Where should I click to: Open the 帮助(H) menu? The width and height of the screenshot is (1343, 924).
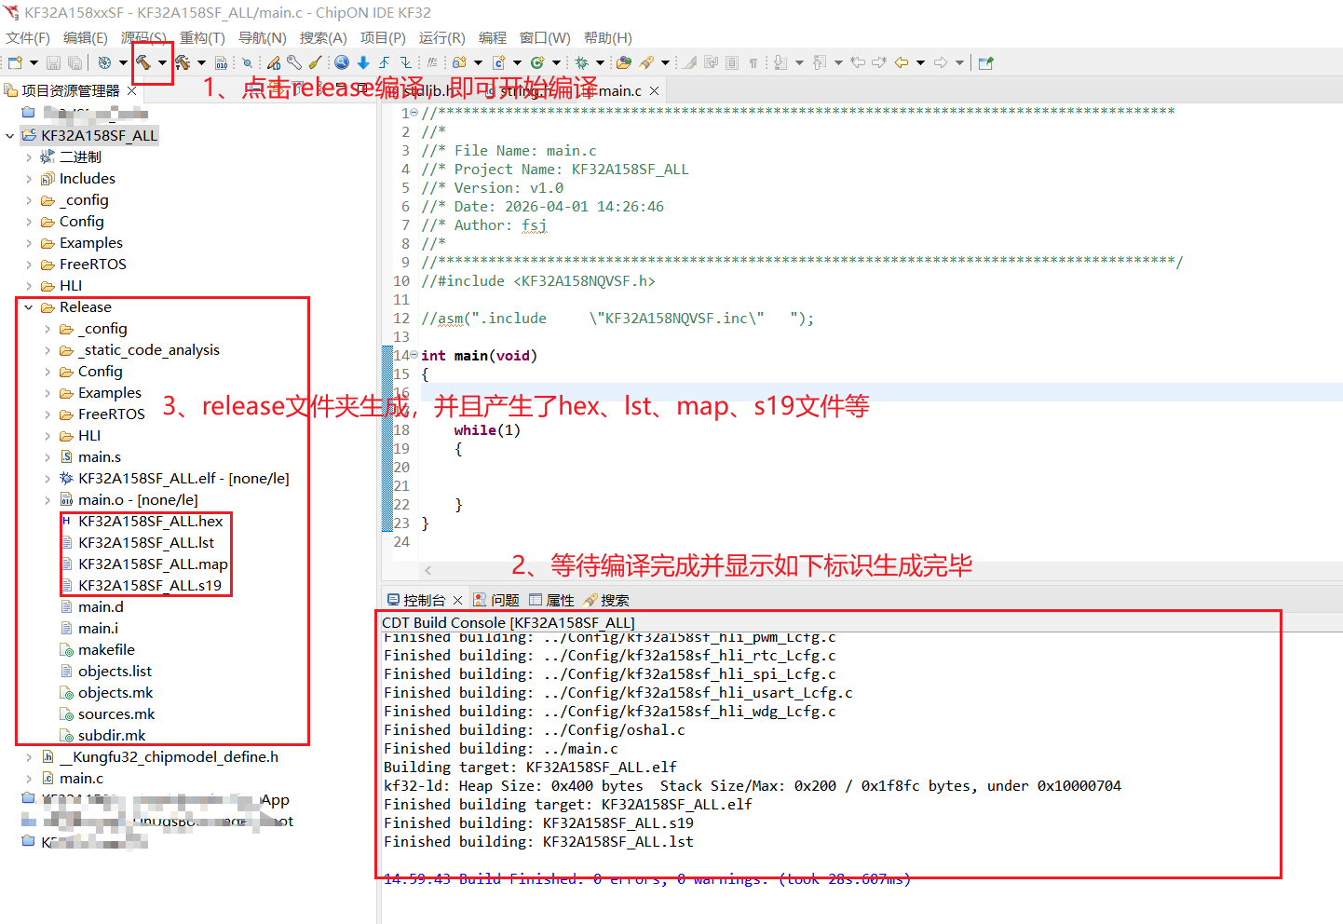608,37
